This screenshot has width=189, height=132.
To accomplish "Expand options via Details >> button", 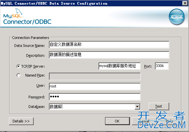I will 21,121.
